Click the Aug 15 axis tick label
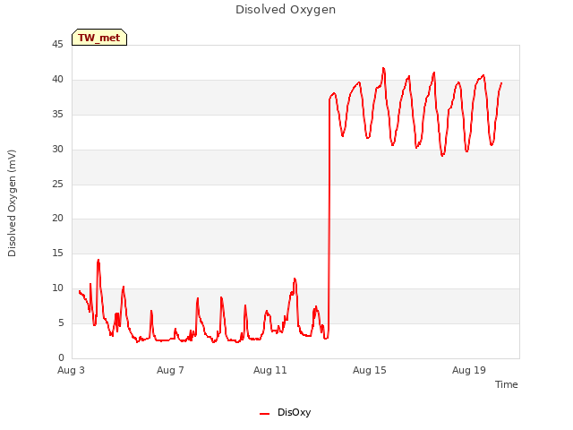 [x=370, y=370]
